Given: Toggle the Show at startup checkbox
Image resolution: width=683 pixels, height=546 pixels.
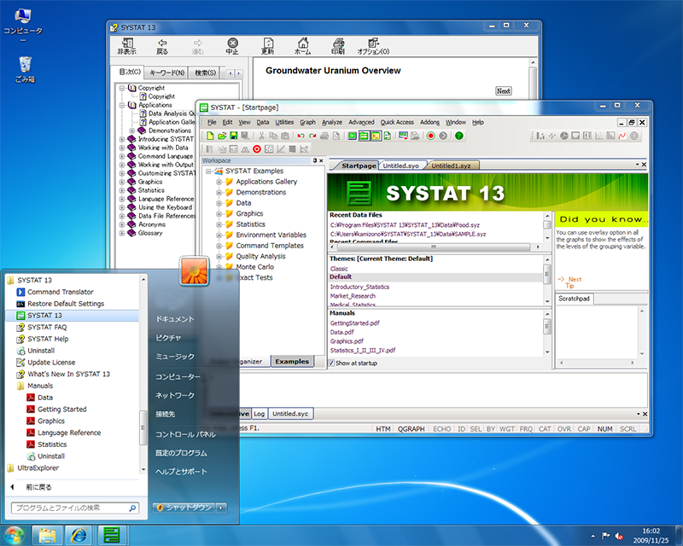Looking at the screenshot, I should coord(331,363).
